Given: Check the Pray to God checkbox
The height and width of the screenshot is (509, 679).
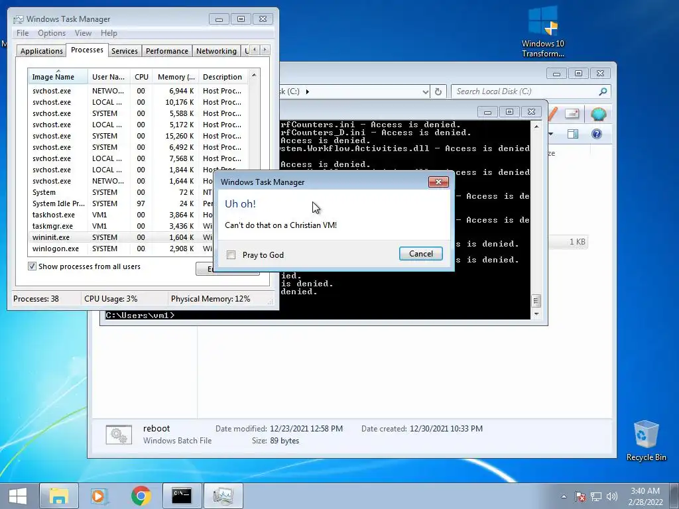Looking at the screenshot, I should (x=231, y=255).
